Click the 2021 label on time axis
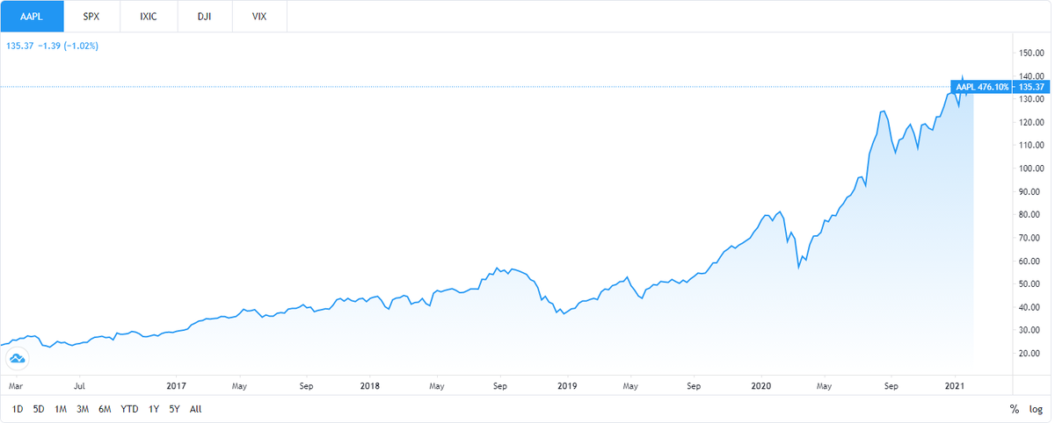This screenshot has width=1055, height=423. pyautogui.click(x=955, y=385)
